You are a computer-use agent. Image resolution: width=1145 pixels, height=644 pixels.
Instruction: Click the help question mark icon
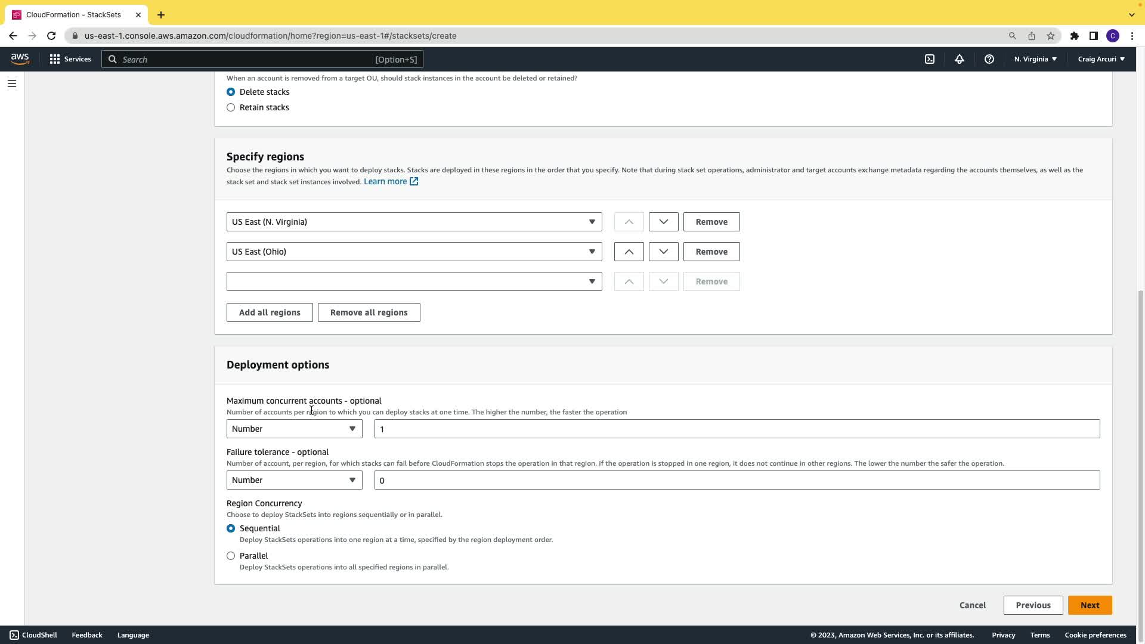click(x=989, y=59)
